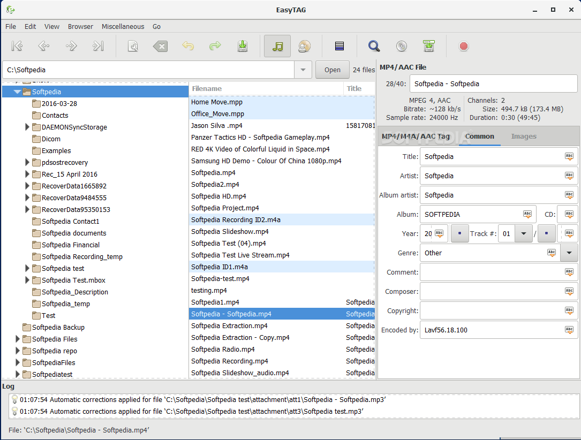The height and width of the screenshot is (440, 581).
Task: Go to the next file toolbar arrow
Action: coord(71,46)
